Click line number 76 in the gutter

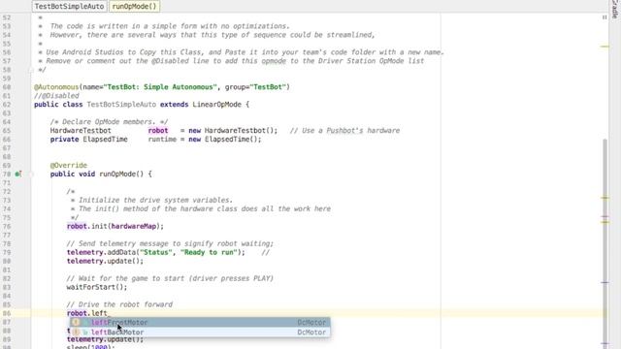tap(7, 226)
